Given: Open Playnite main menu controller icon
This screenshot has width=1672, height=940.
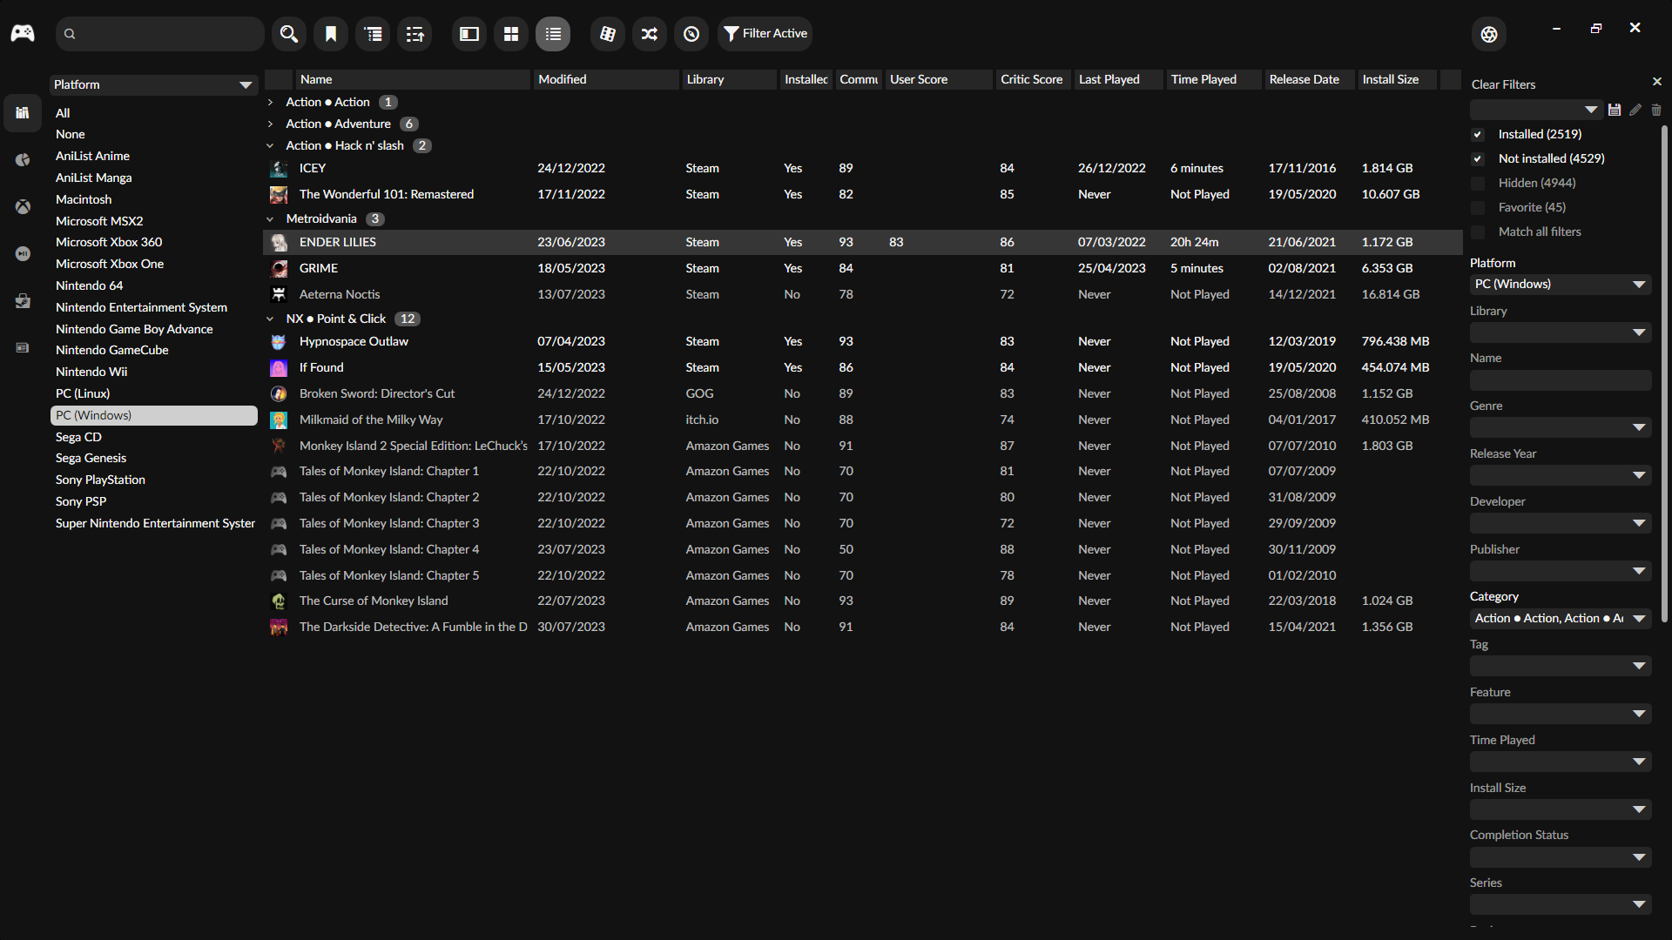Looking at the screenshot, I should coord(23,33).
